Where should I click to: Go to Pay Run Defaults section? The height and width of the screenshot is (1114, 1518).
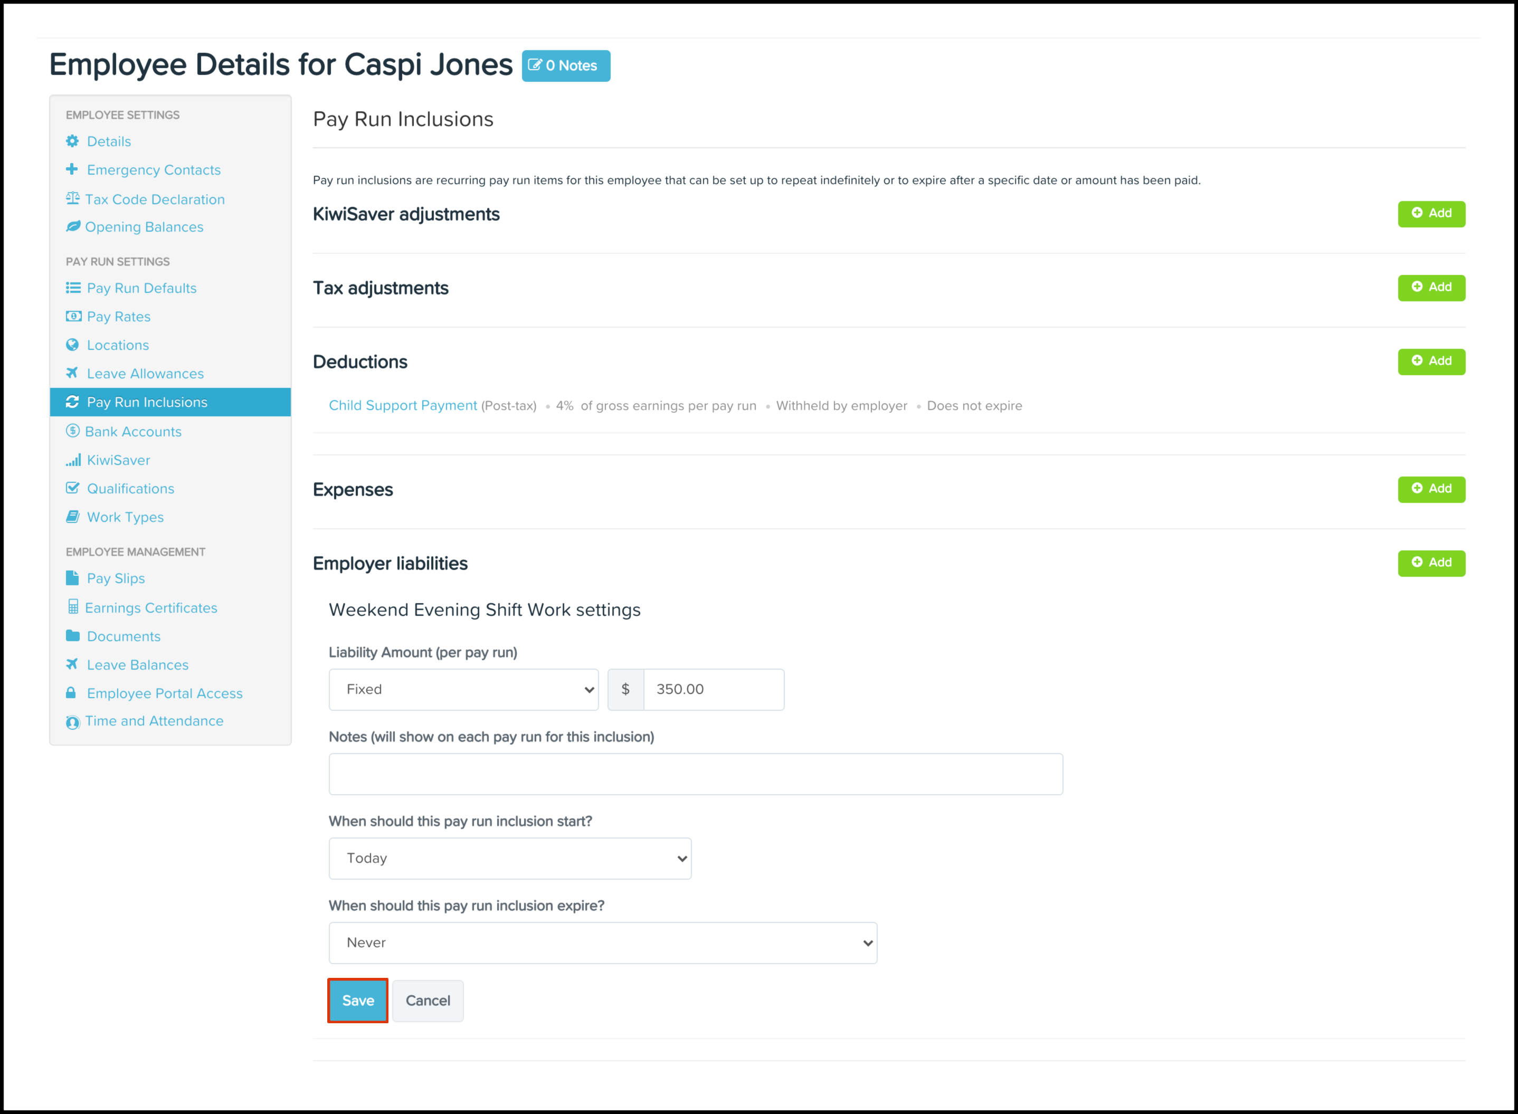pyautogui.click(x=141, y=288)
